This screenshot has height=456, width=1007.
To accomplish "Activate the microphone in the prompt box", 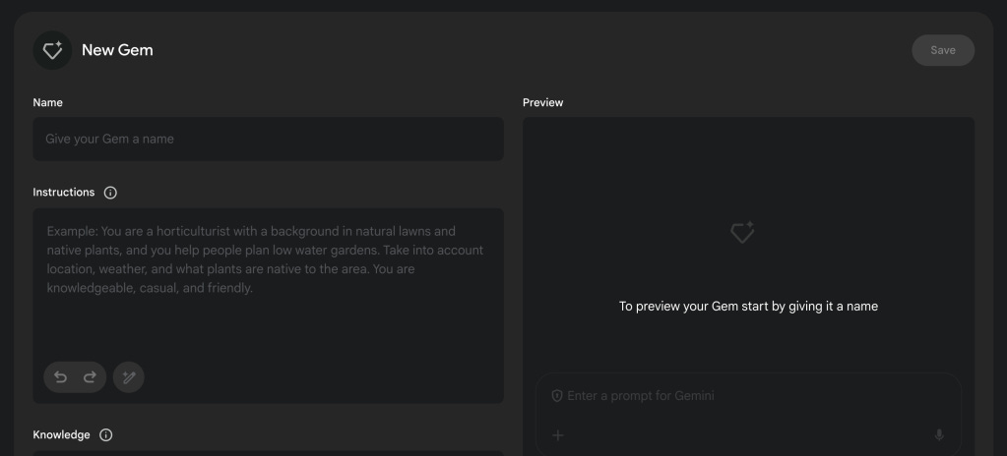I will (939, 435).
